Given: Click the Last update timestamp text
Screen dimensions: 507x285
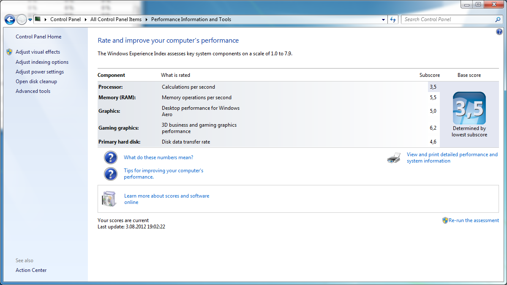Looking at the screenshot, I should 131,227.
